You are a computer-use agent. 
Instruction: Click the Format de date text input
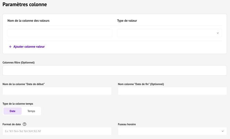57,131
